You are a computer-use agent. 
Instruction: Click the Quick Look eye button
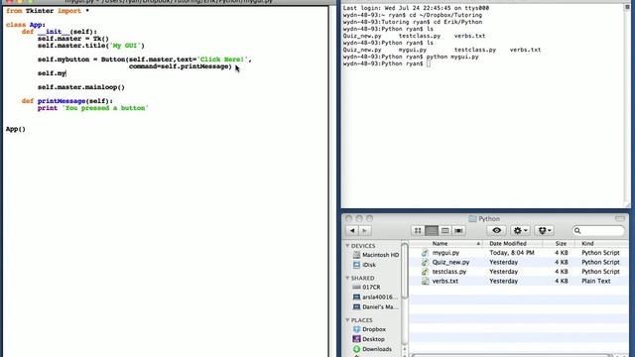496,230
